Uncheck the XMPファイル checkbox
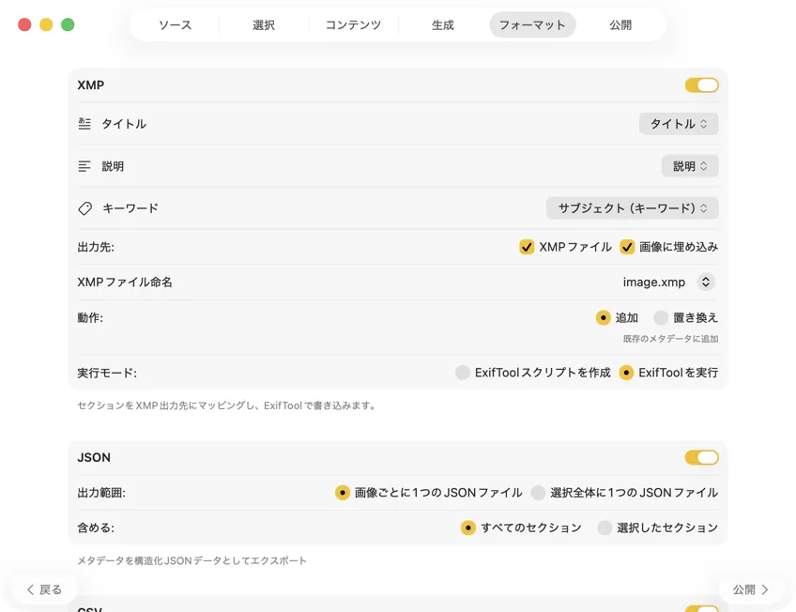The width and height of the screenshot is (796, 612). pyautogui.click(x=527, y=247)
